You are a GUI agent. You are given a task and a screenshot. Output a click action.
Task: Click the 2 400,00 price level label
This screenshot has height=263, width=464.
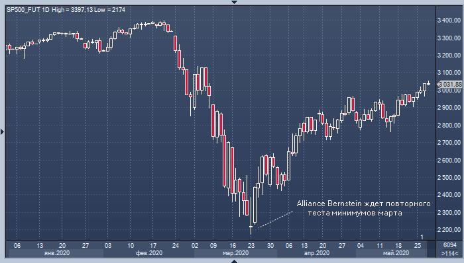point(449,194)
